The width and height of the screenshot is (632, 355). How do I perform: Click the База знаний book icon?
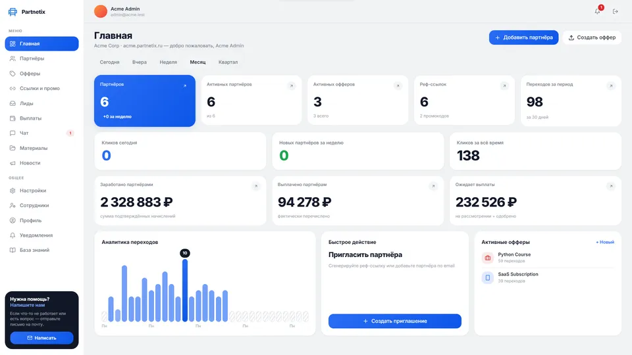coord(13,250)
